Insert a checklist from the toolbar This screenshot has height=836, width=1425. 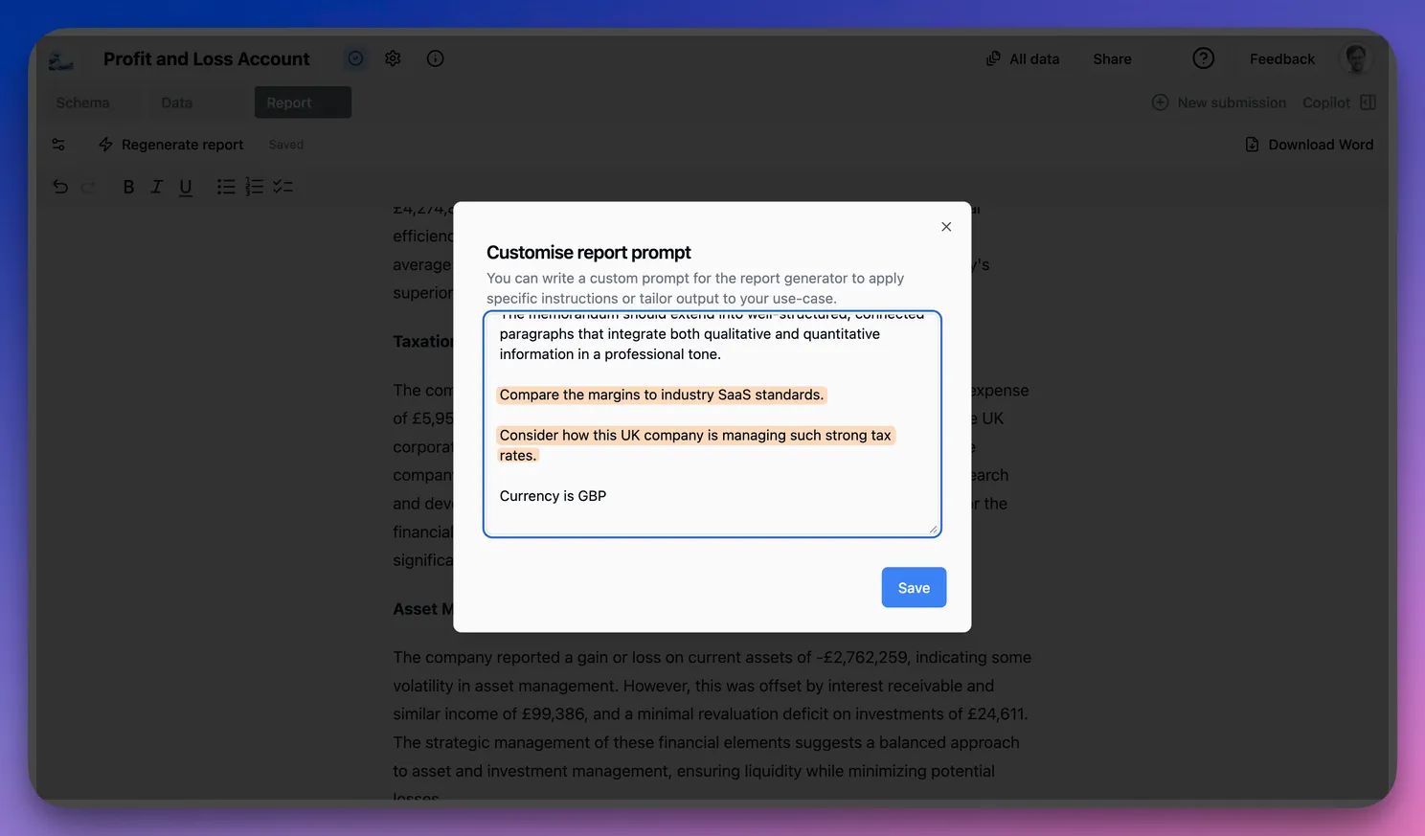pyautogui.click(x=283, y=187)
